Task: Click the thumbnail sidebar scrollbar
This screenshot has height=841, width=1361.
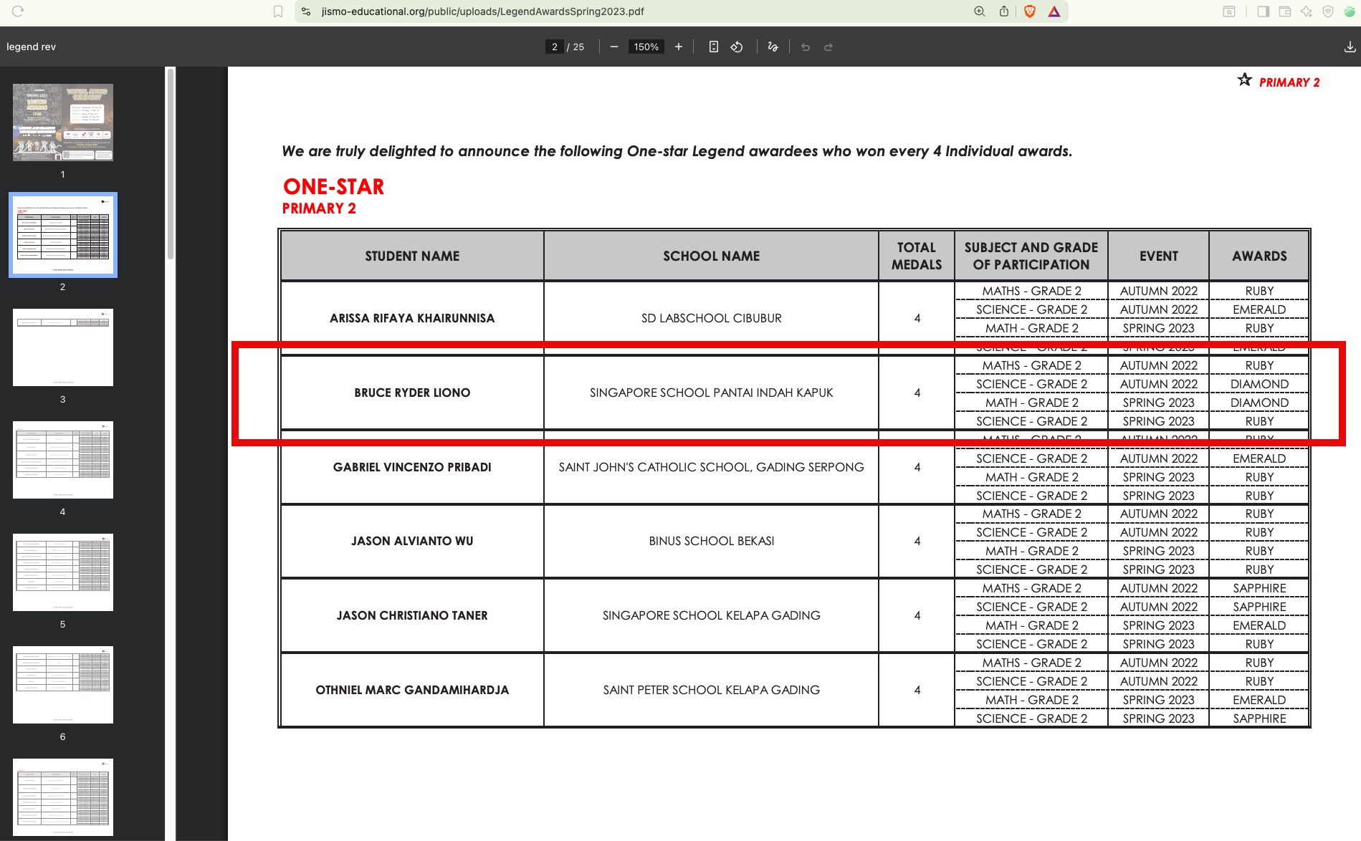Action: coord(171,163)
